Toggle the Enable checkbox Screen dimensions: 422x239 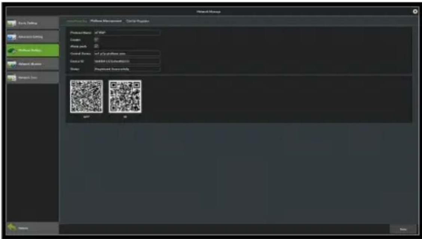pos(96,40)
